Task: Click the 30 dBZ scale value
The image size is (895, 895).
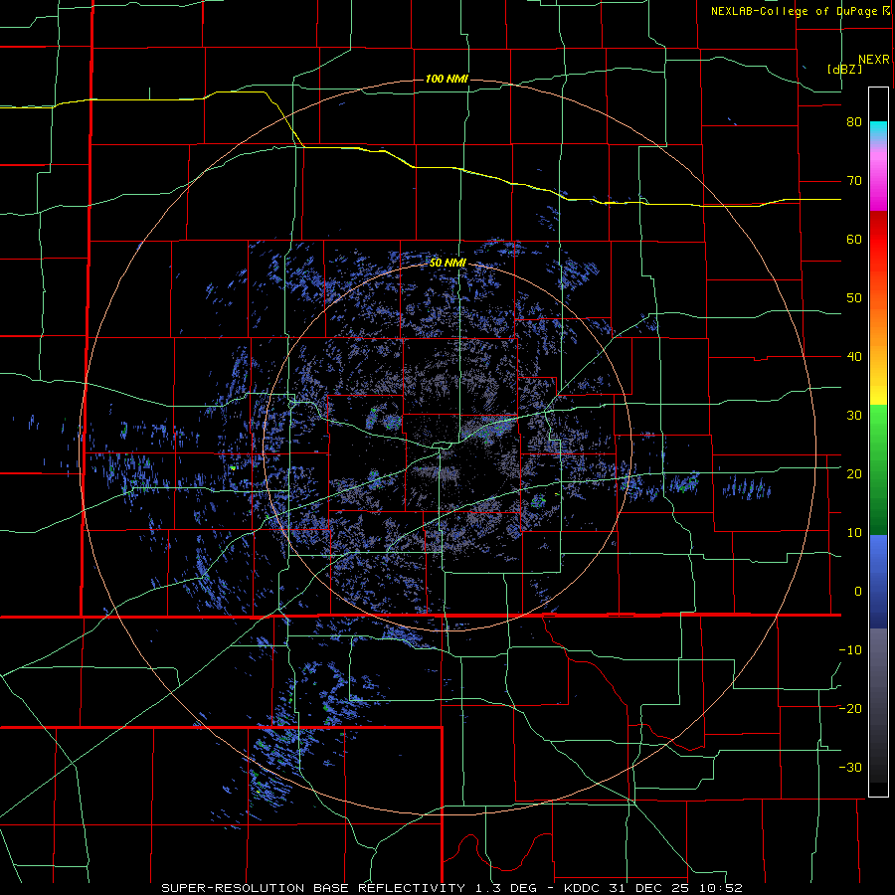Action: pos(854,416)
